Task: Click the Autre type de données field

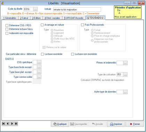Action: tap(120, 92)
